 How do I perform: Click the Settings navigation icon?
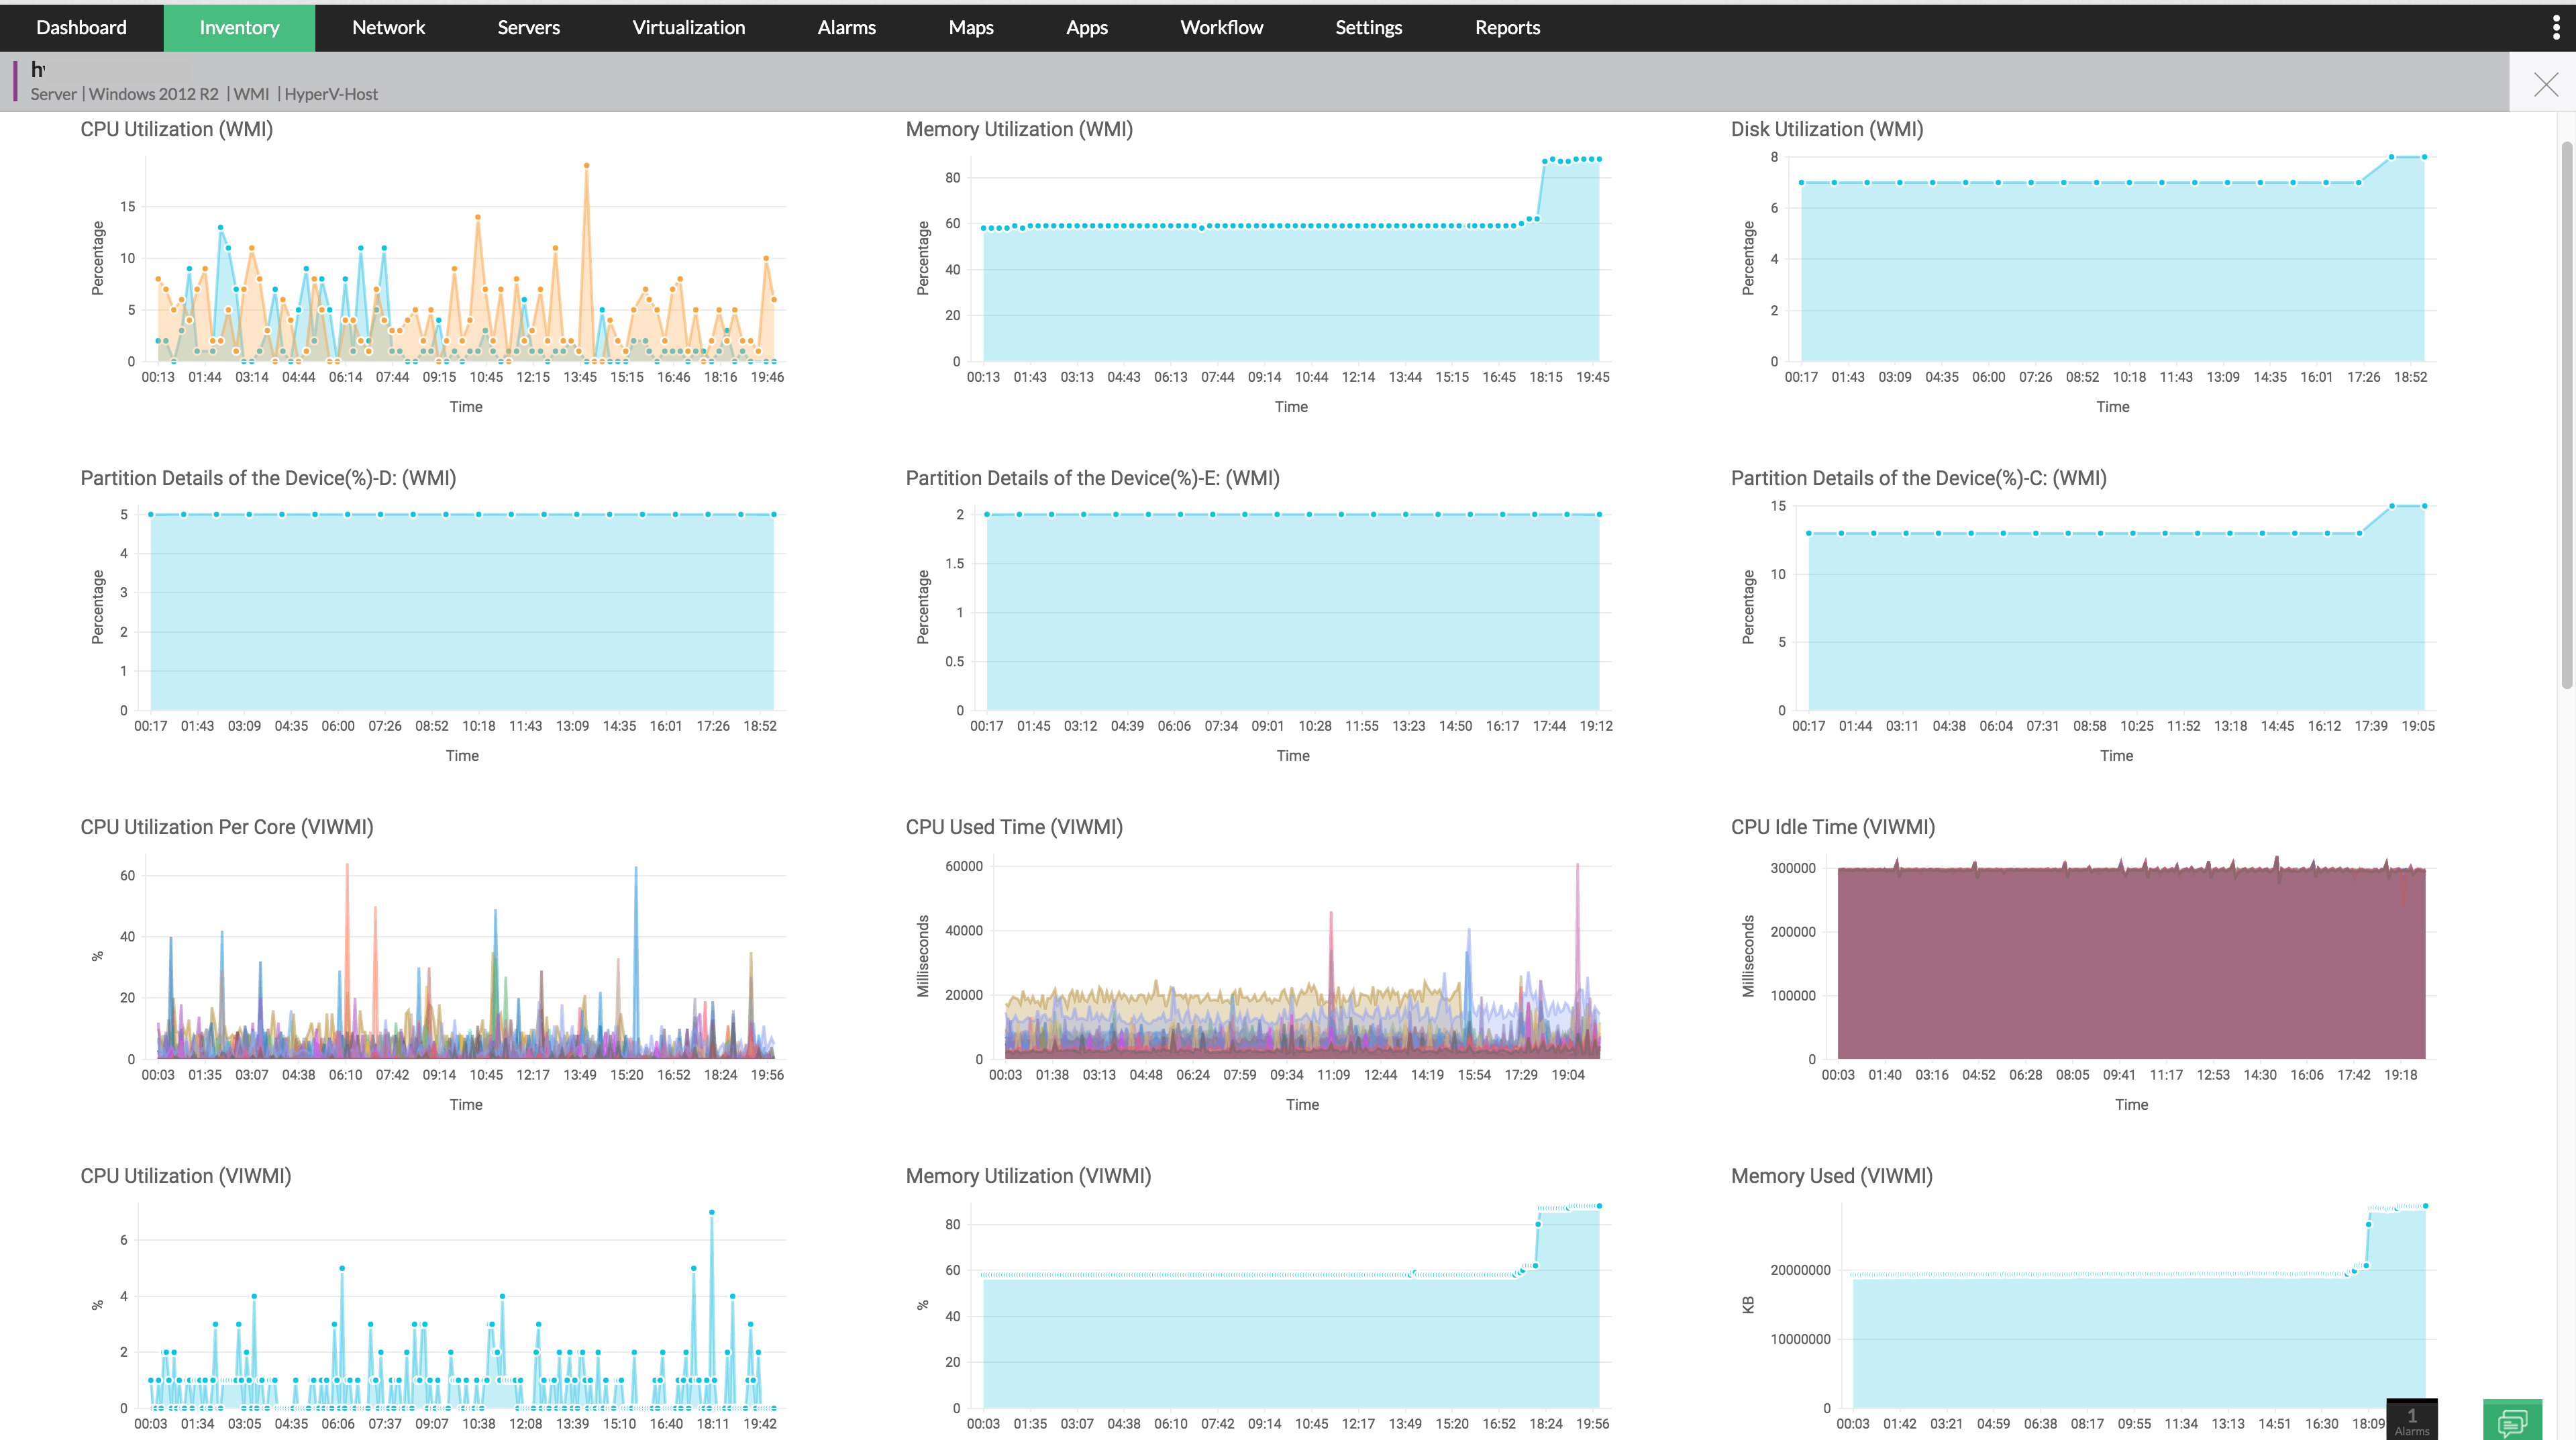pyautogui.click(x=1371, y=27)
